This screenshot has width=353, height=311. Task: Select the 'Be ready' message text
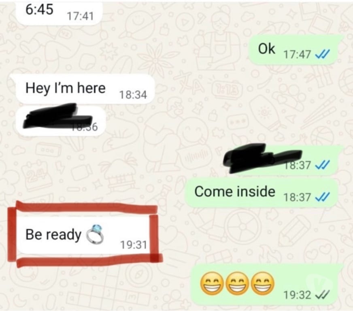53,234
